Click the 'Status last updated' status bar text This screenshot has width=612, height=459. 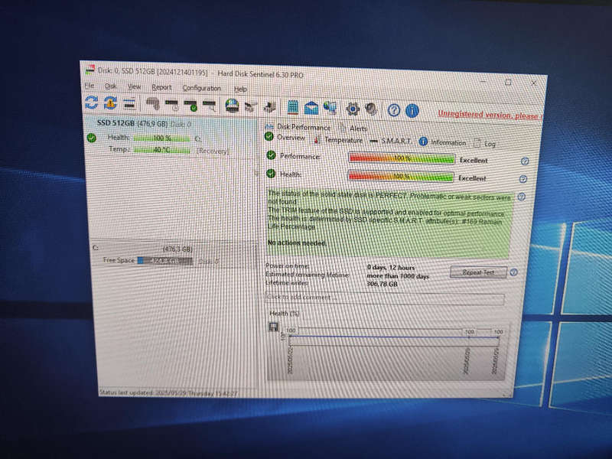[168, 393]
